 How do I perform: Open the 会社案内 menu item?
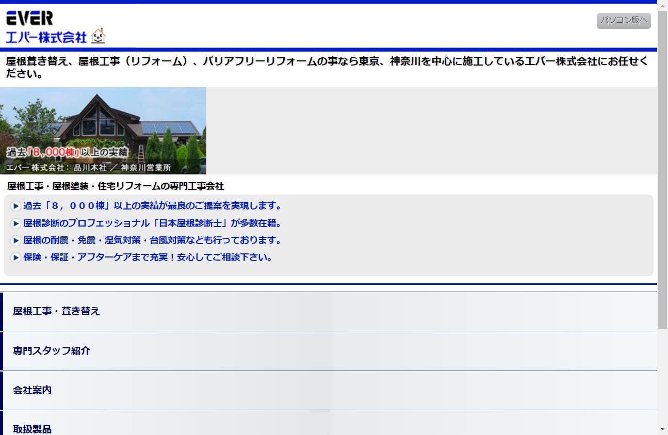(x=329, y=390)
